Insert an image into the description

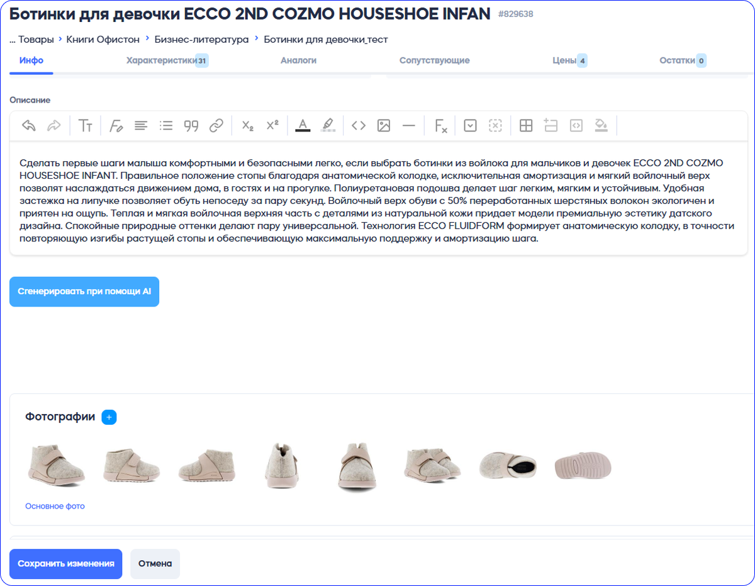point(384,126)
